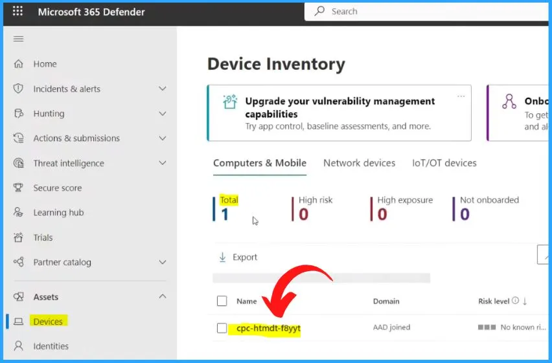Click the Learning hub icon
The image size is (552, 363).
pyautogui.click(x=18, y=212)
